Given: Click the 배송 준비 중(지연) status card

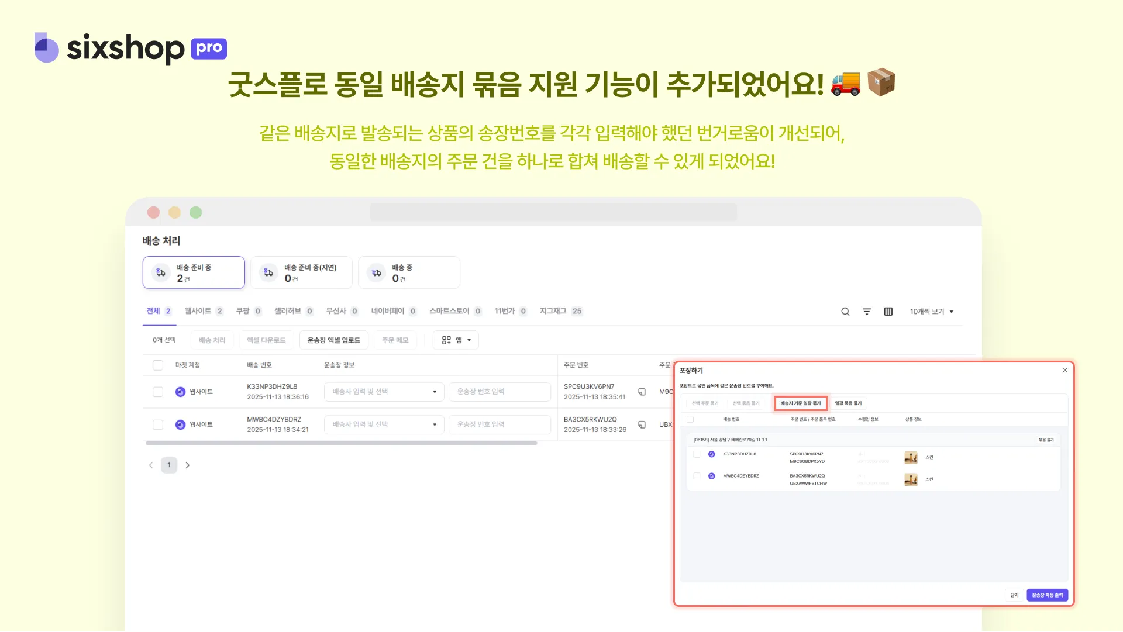Looking at the screenshot, I should [x=301, y=272].
